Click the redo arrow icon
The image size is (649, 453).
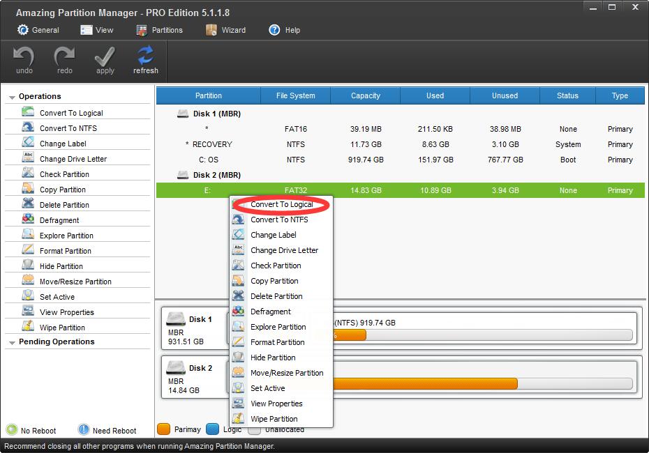pos(65,56)
